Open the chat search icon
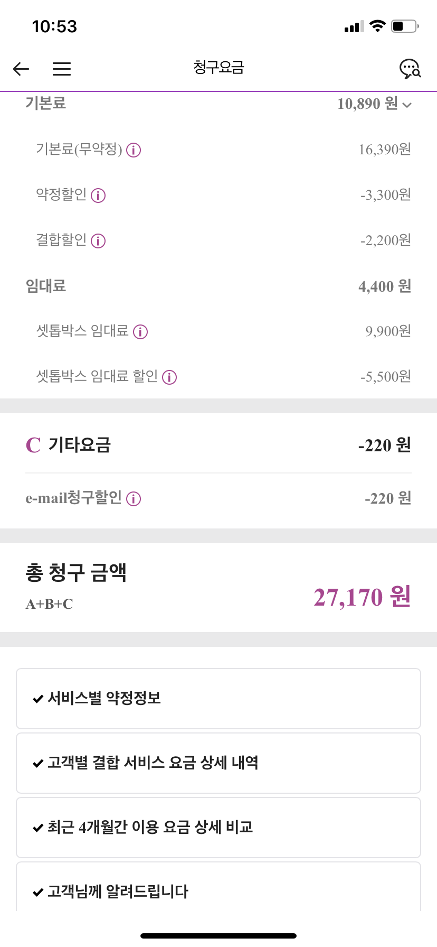Image resolution: width=437 pixels, height=947 pixels. [410, 69]
